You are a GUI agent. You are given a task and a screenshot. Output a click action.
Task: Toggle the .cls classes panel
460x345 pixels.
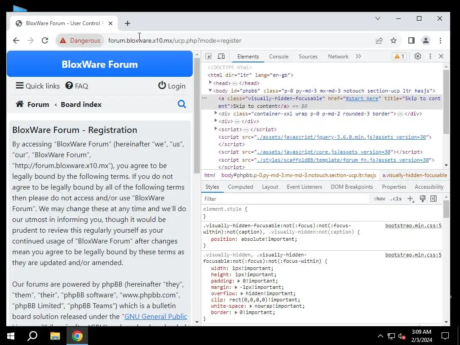pos(396,199)
